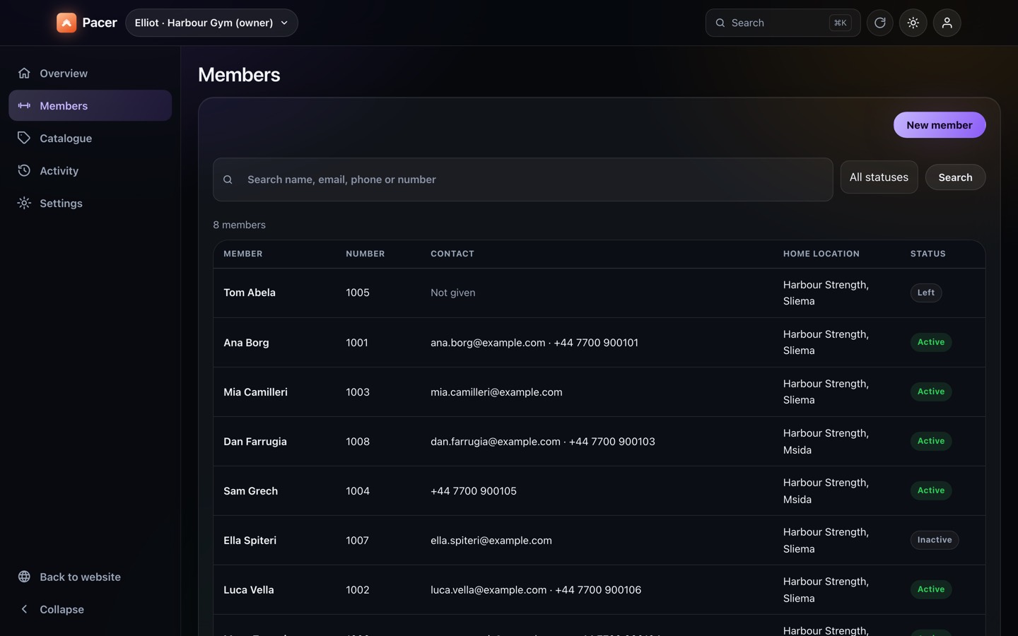The height and width of the screenshot is (636, 1018).
Task: Click the Pacer logo icon
Action: [66, 23]
